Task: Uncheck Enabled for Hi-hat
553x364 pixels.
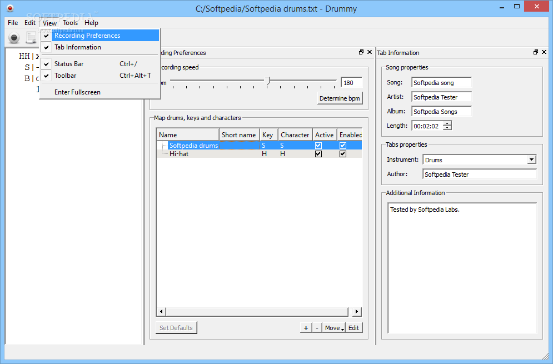Action: [343, 154]
